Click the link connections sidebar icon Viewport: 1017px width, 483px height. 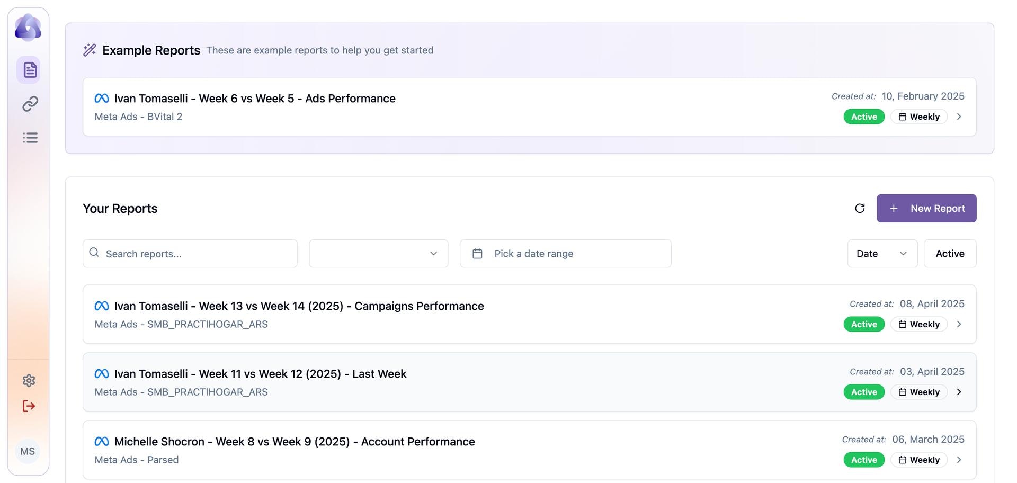tap(30, 104)
